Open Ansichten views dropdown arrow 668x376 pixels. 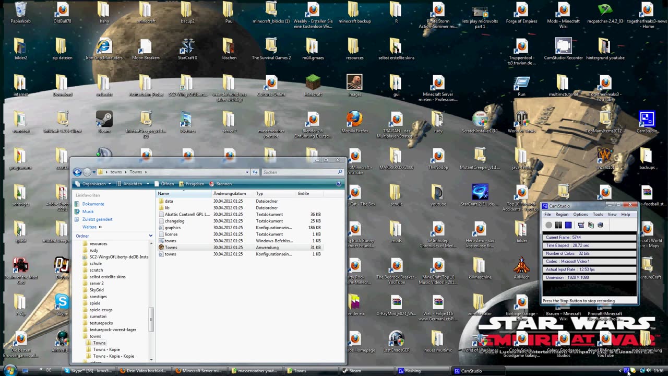pos(148,184)
